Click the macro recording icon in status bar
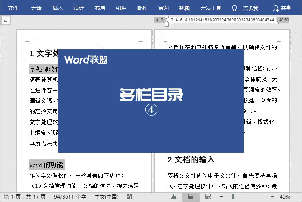 click(x=129, y=197)
